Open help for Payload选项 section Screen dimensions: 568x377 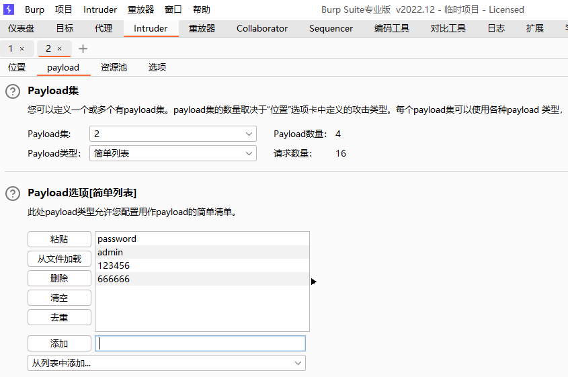(13, 194)
